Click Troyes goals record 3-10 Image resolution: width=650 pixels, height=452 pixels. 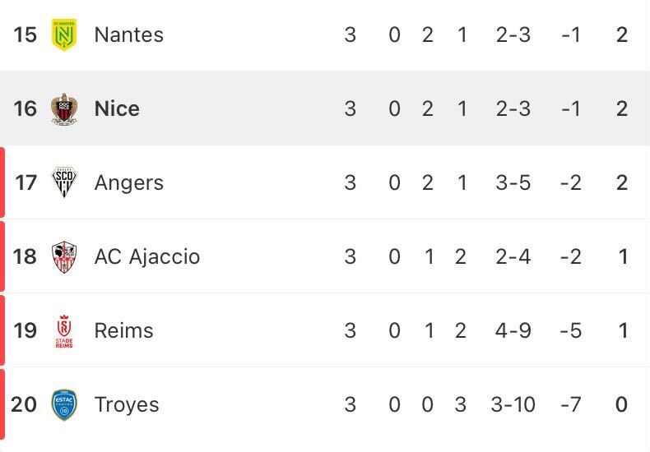tap(513, 404)
